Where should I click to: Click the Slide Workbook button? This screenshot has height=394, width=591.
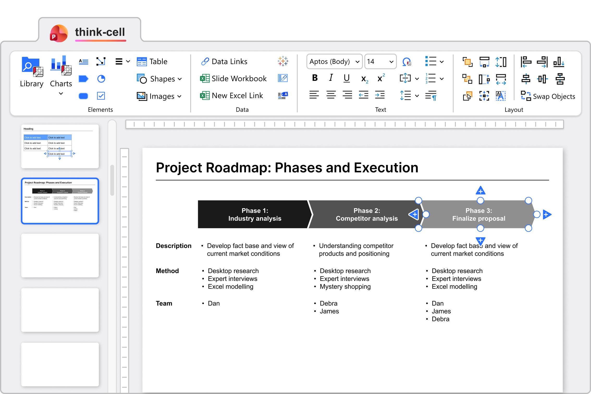(x=233, y=78)
